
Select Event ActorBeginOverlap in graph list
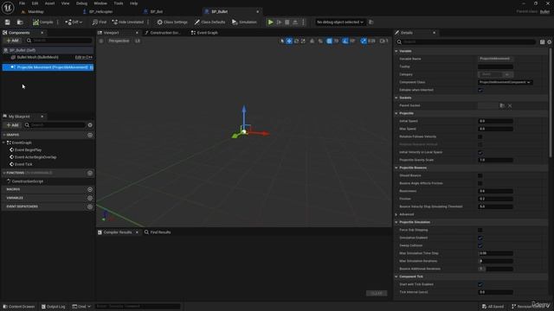pyautogui.click(x=35, y=157)
